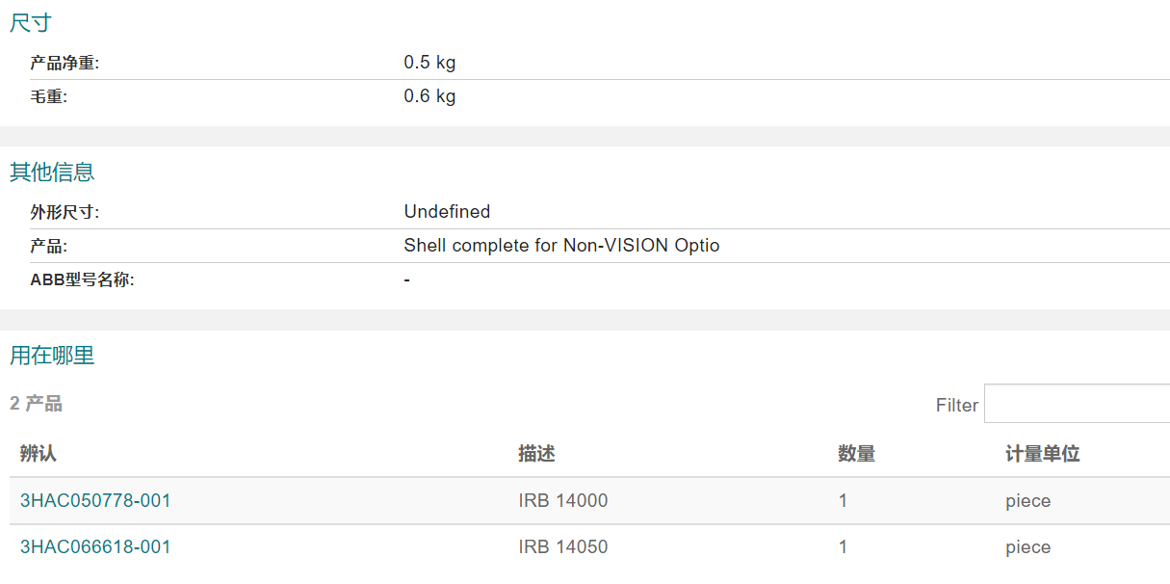Click the ABB型号名称 field label
1170x584 pixels.
83,280
